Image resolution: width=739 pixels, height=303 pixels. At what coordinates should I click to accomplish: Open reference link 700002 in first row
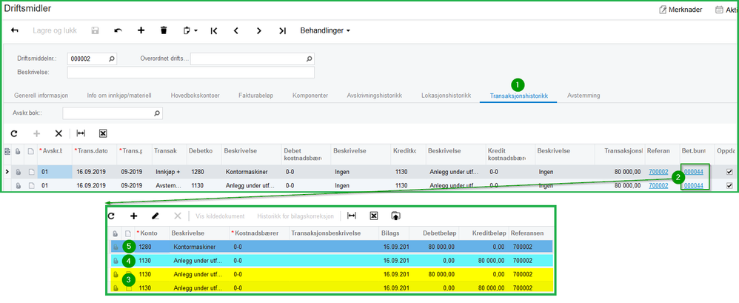coord(658,172)
